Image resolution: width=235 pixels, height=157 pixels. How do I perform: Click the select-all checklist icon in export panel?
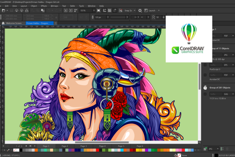point(222,149)
